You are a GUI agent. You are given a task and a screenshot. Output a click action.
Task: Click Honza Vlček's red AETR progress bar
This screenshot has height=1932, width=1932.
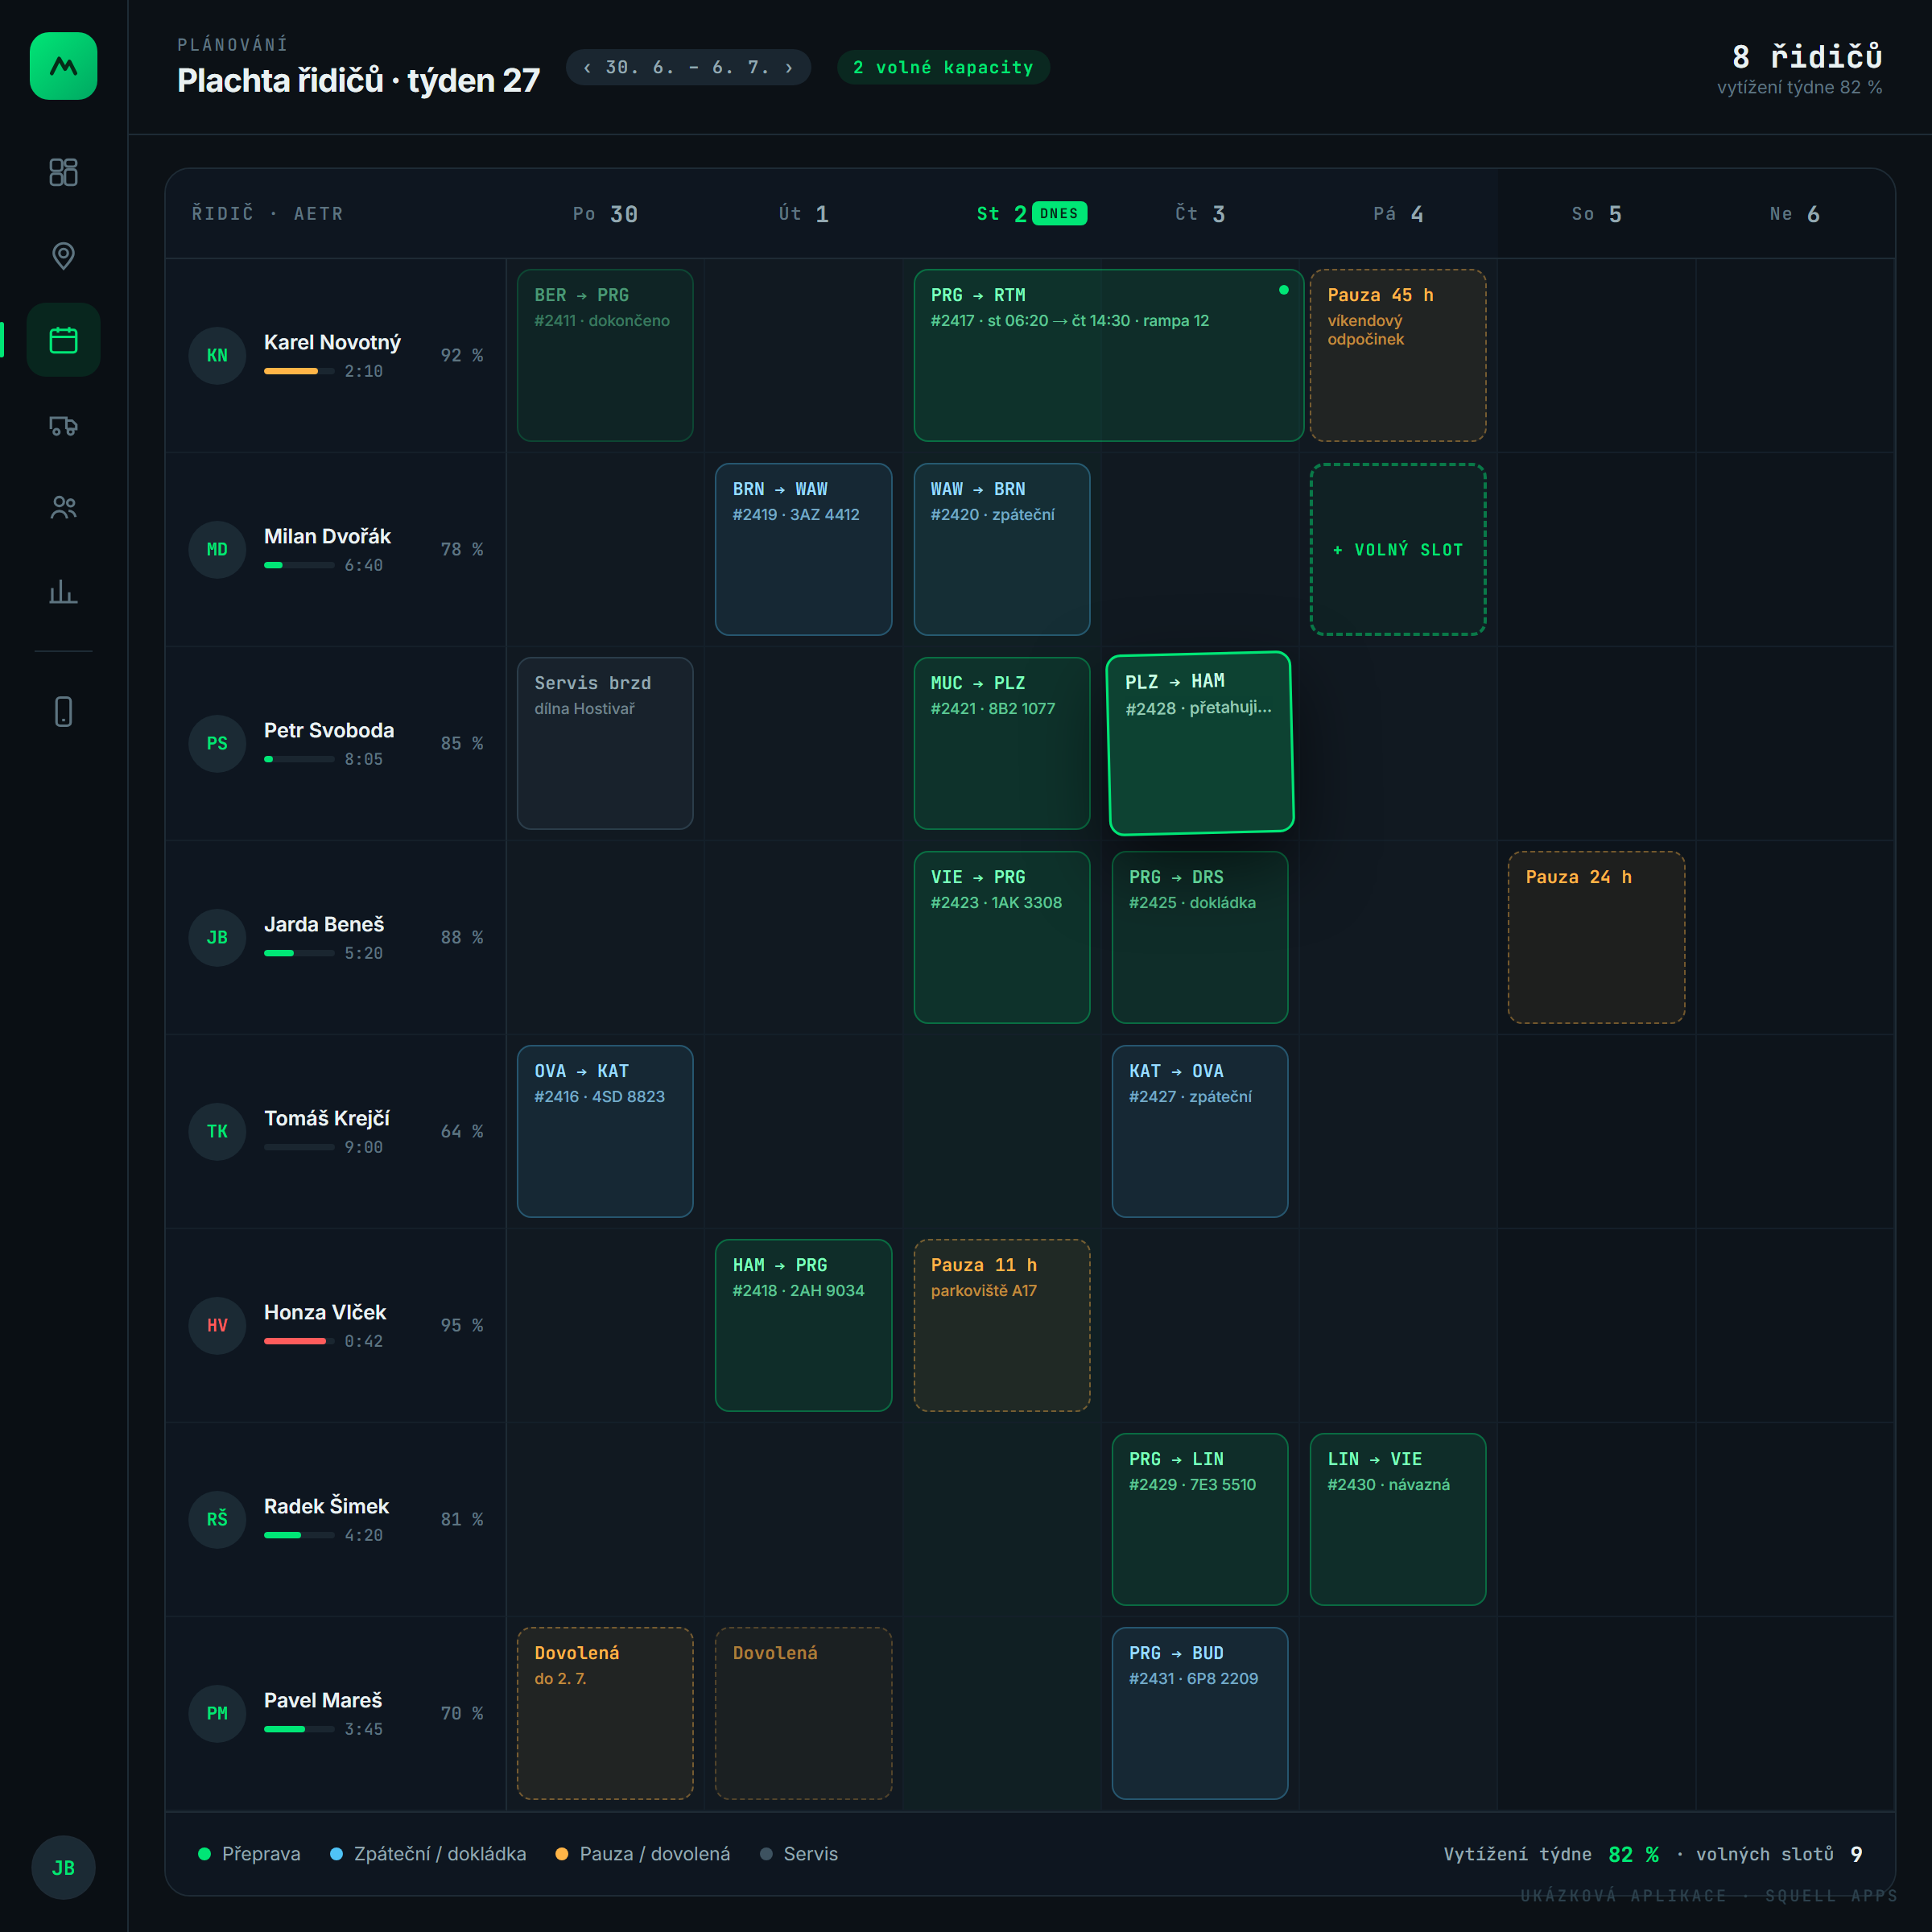[299, 1341]
